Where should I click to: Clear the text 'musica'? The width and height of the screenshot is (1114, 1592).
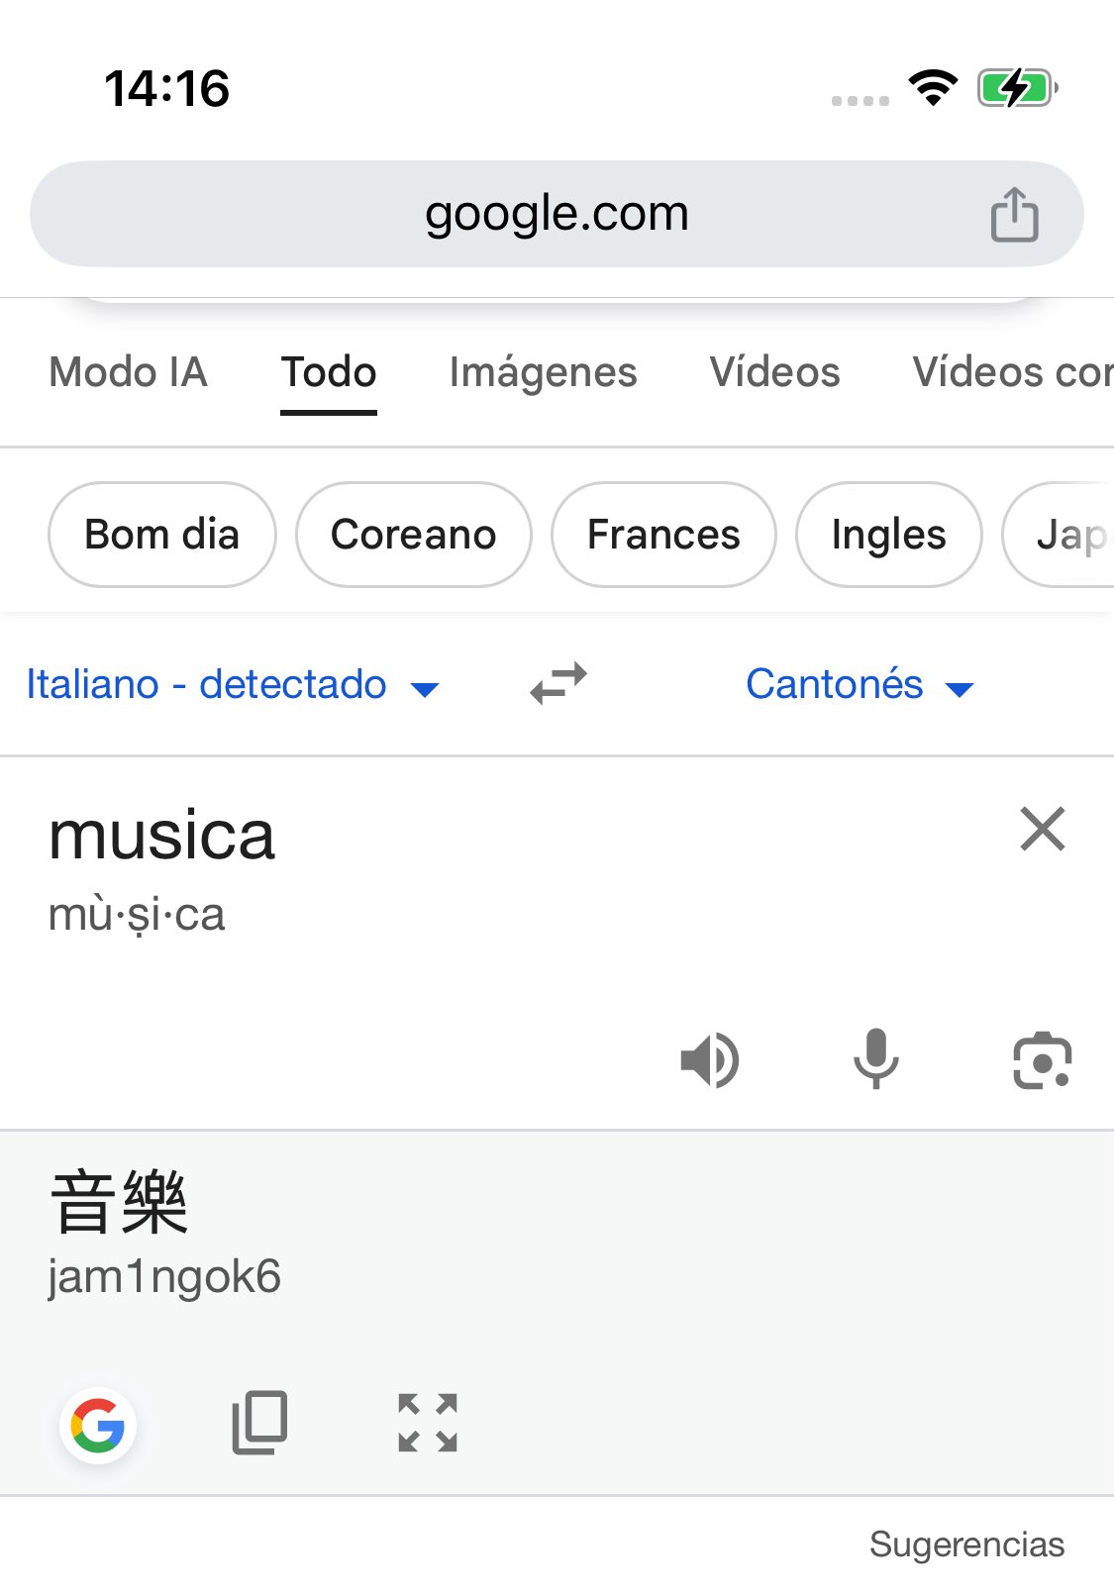click(x=1042, y=830)
